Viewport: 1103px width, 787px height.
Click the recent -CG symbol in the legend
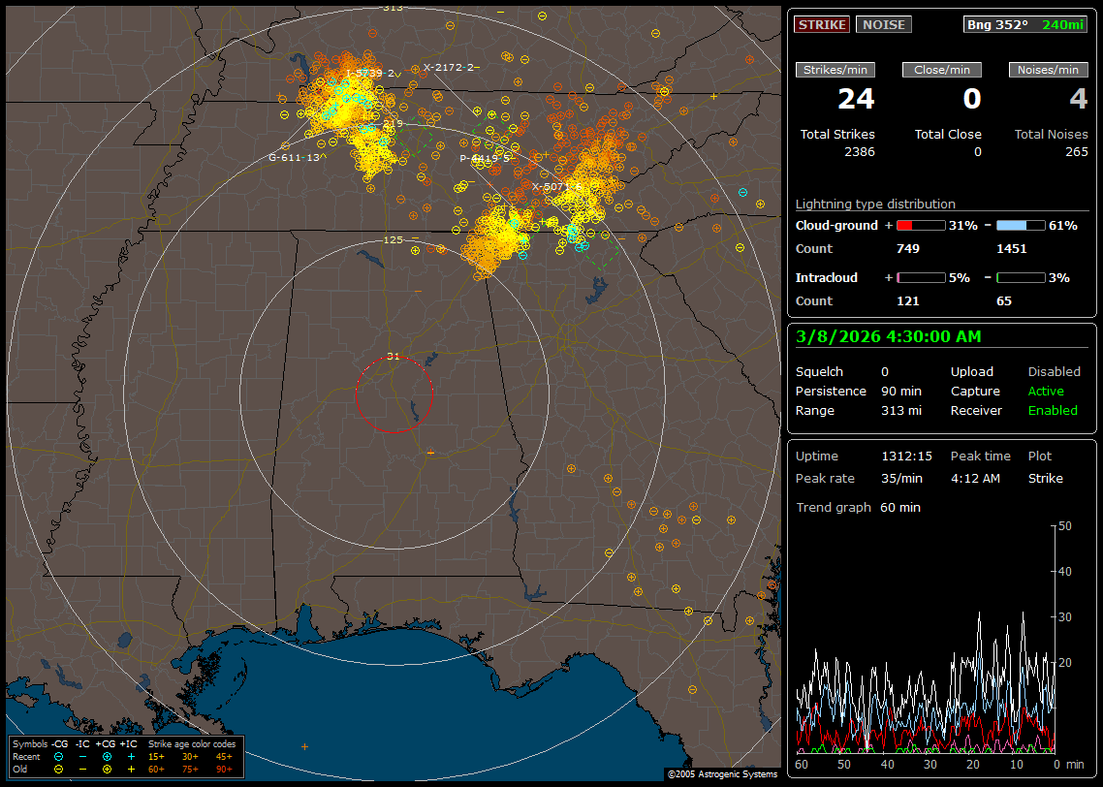[59, 756]
